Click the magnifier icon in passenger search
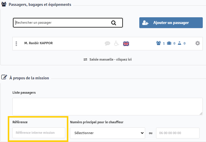This screenshot has width=206, height=142. (114, 23)
